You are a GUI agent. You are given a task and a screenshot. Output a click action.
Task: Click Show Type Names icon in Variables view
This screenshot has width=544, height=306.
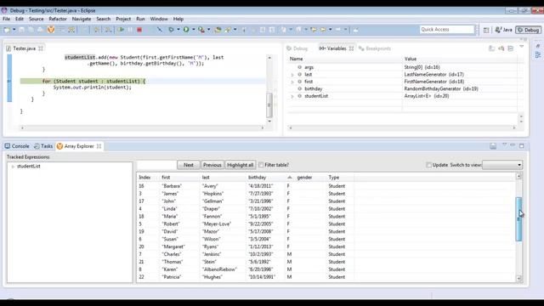click(492, 48)
